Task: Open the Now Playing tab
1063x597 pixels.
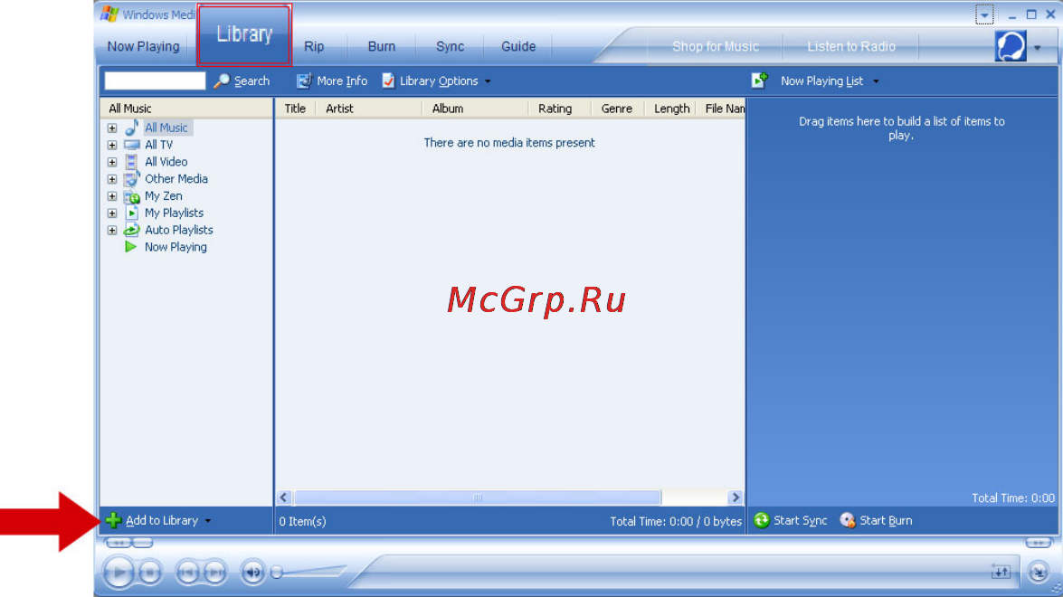Action: pyautogui.click(x=143, y=46)
